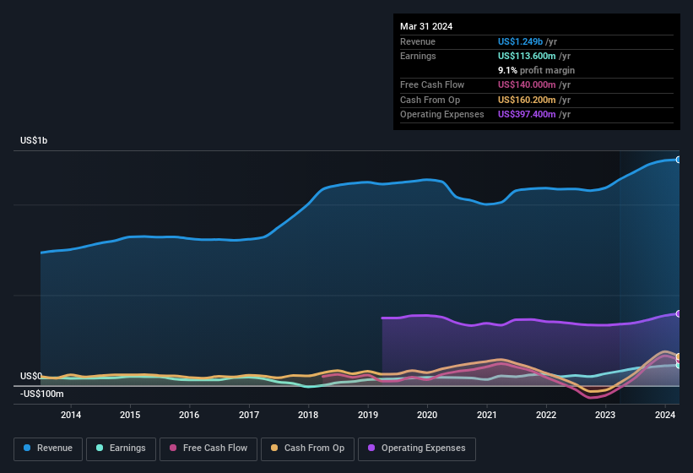Click the orange Cash From Op legend dot
The width and height of the screenshot is (693, 473).
point(273,449)
